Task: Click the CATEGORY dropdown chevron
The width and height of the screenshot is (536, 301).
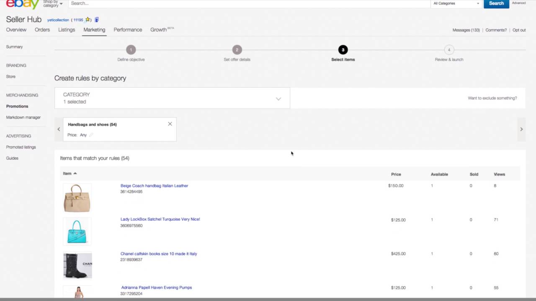Action: coord(278,99)
